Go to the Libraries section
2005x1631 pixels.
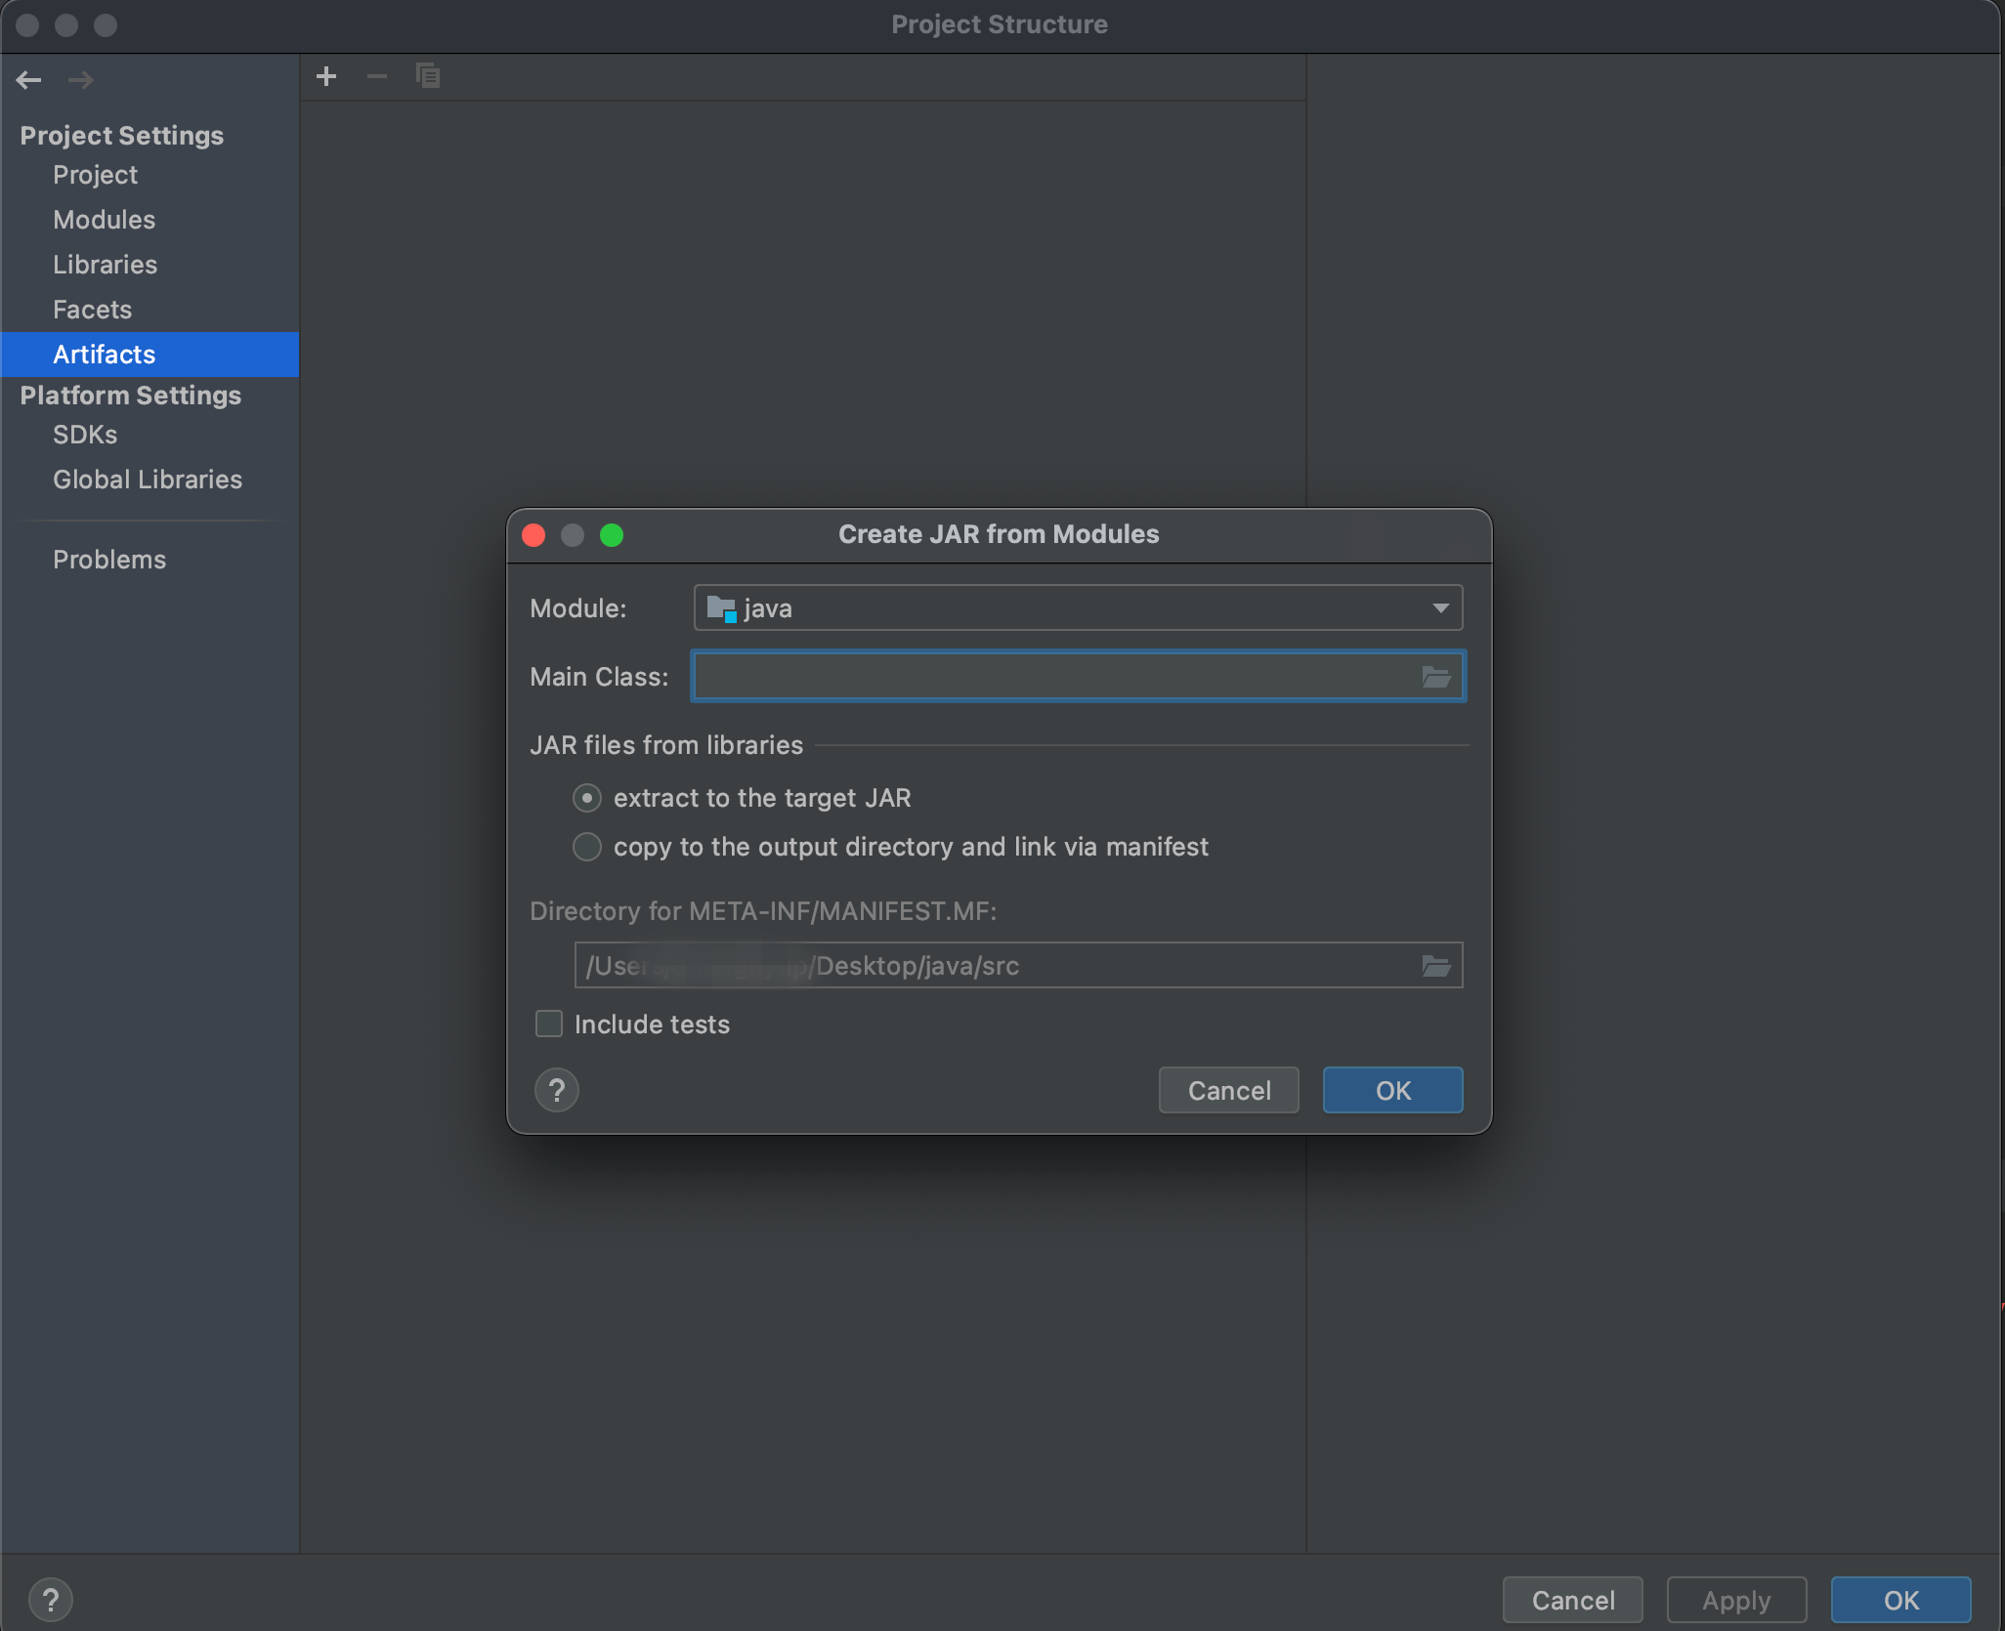105,265
